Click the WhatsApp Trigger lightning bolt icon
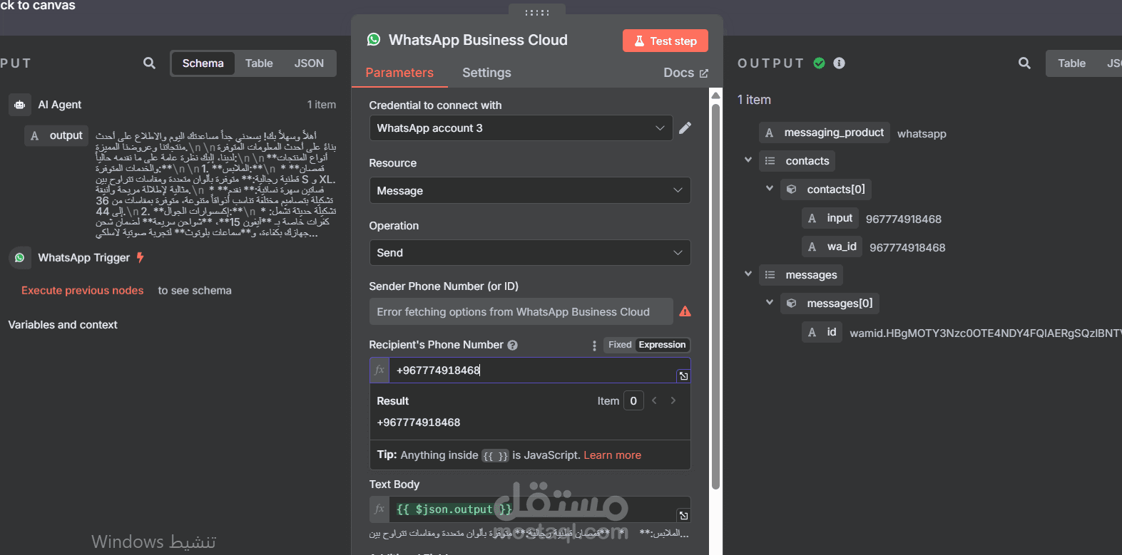1122x555 pixels. (141, 257)
